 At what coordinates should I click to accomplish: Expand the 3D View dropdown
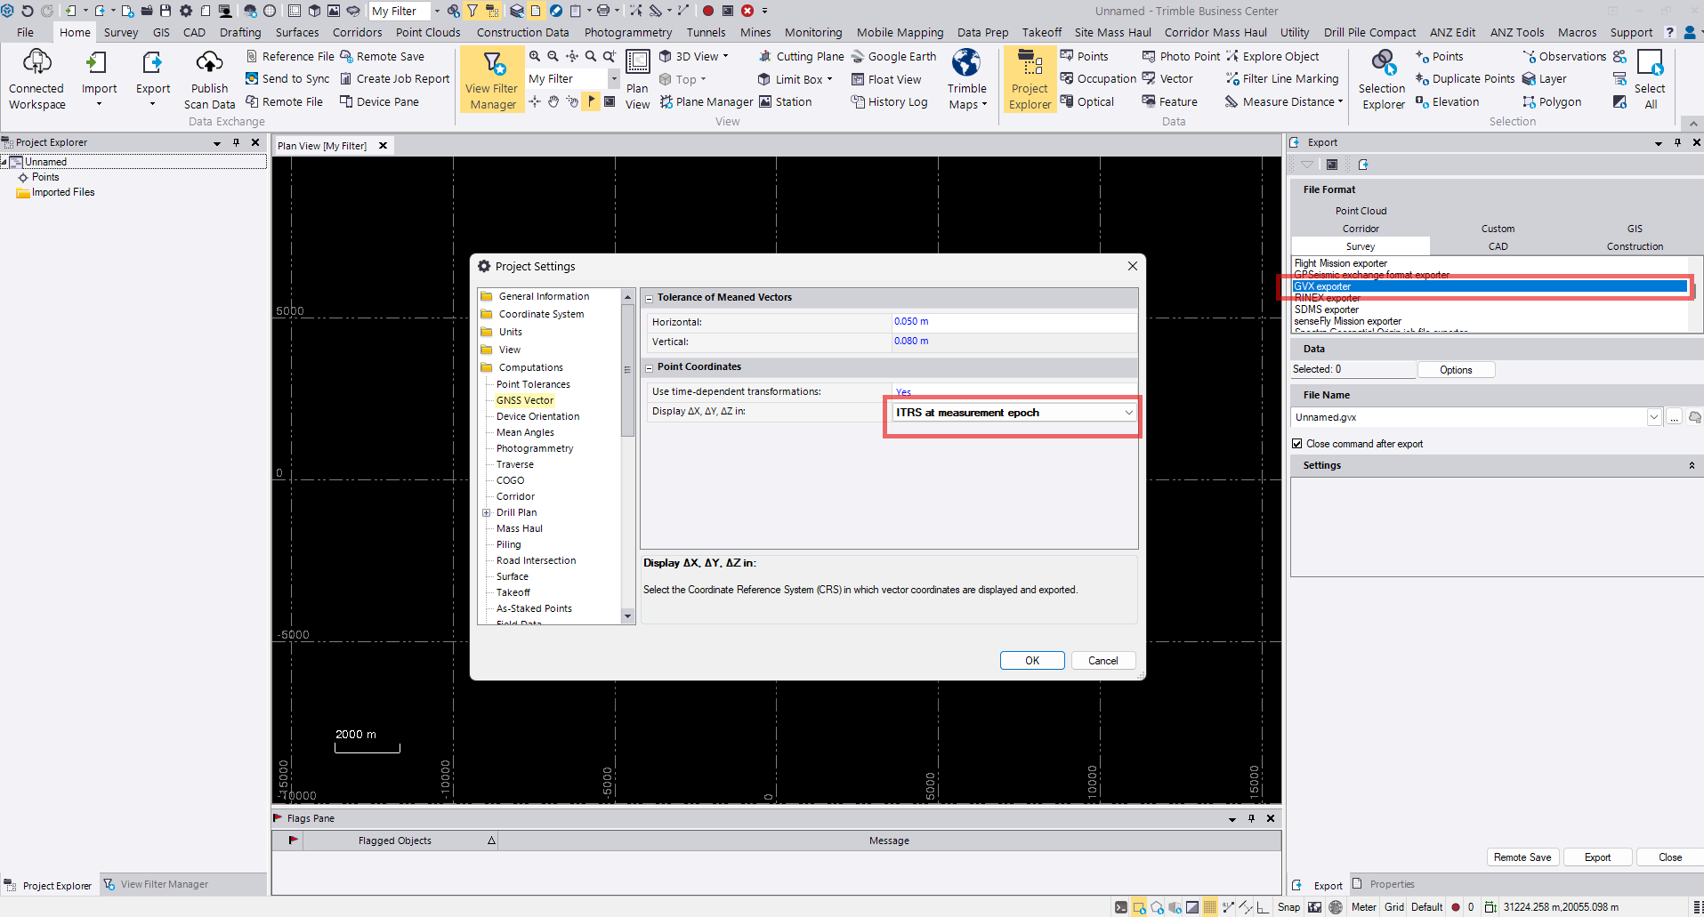point(725,56)
